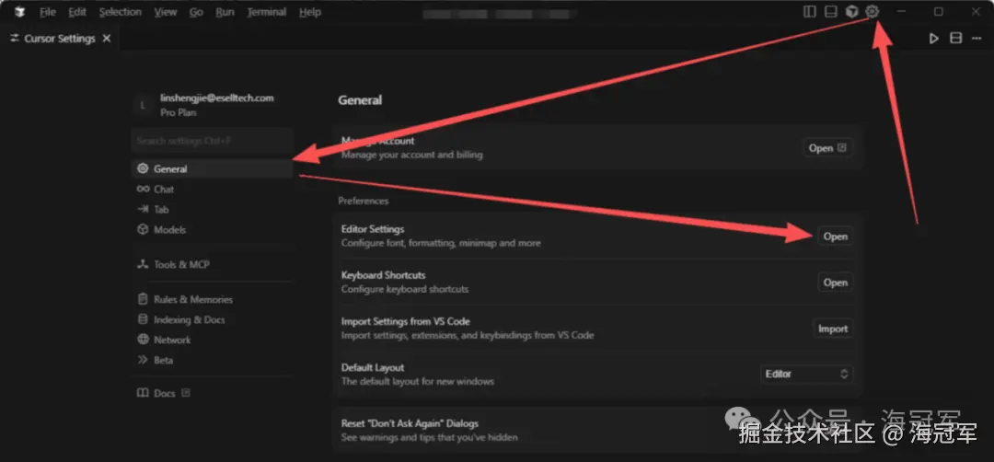994x462 pixels.
Task: Click the Indexing & Docs database icon
Action: (x=143, y=319)
